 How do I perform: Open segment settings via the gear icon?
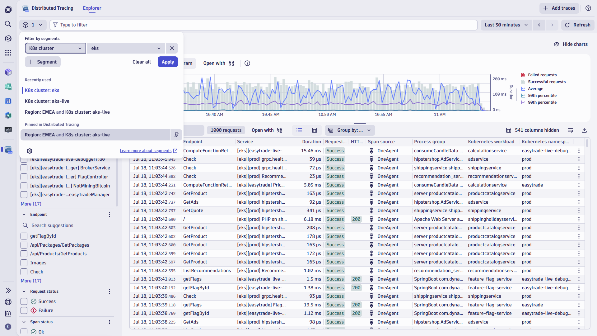[x=30, y=151]
